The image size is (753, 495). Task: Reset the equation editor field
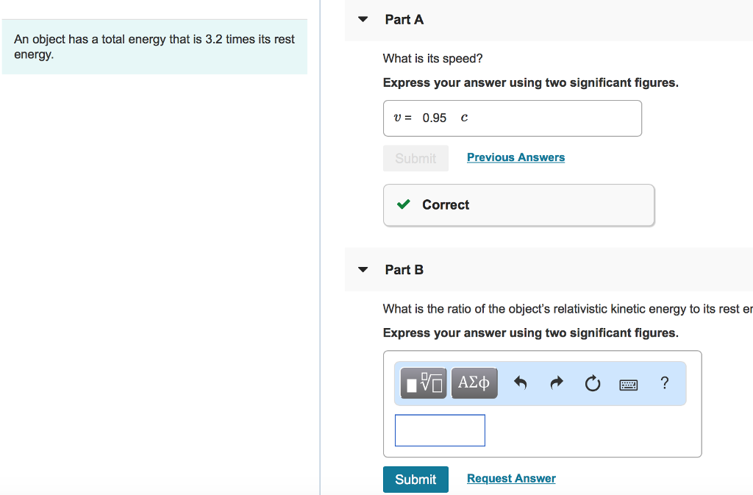click(x=593, y=382)
